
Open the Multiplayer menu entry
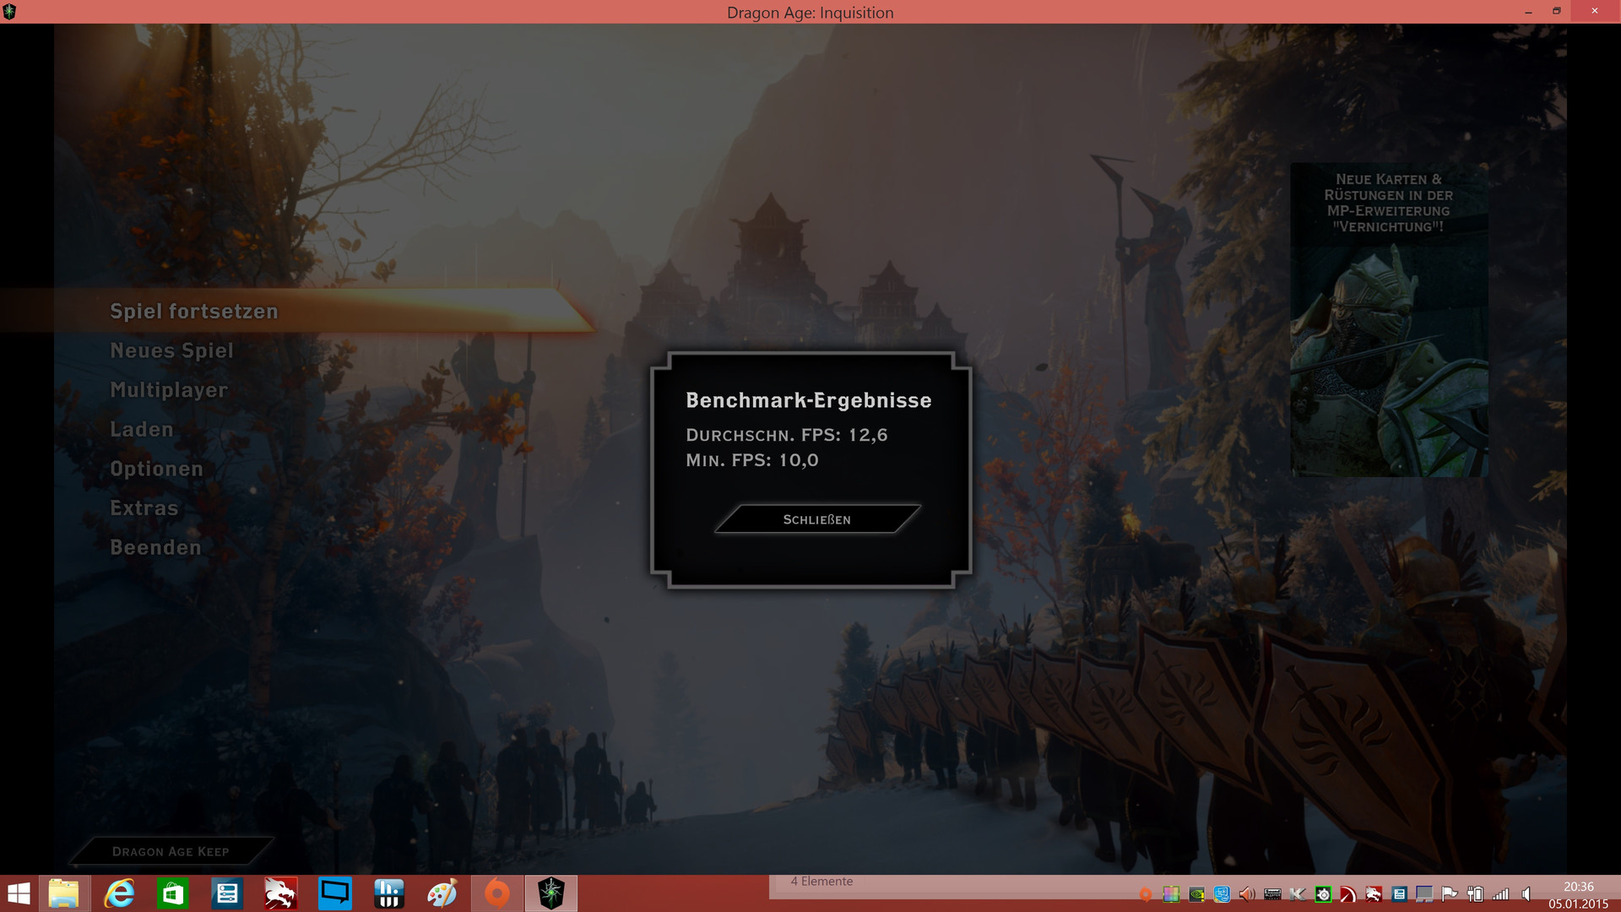click(169, 390)
